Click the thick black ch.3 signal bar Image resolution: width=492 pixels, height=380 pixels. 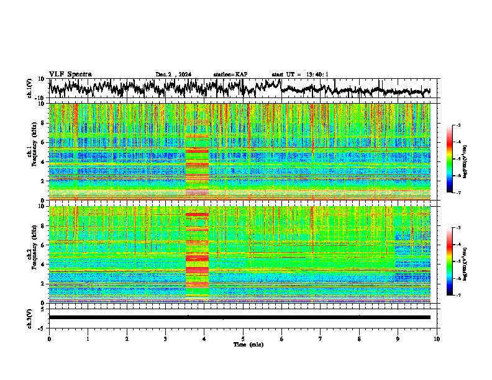(240, 317)
